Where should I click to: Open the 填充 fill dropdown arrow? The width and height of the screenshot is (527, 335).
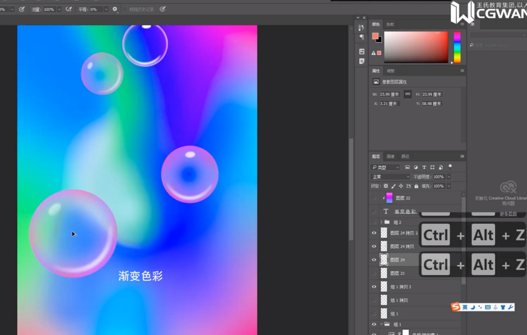point(449,186)
